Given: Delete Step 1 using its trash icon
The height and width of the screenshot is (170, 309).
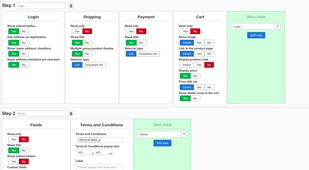Looking at the screenshot, I should (x=71, y=6).
